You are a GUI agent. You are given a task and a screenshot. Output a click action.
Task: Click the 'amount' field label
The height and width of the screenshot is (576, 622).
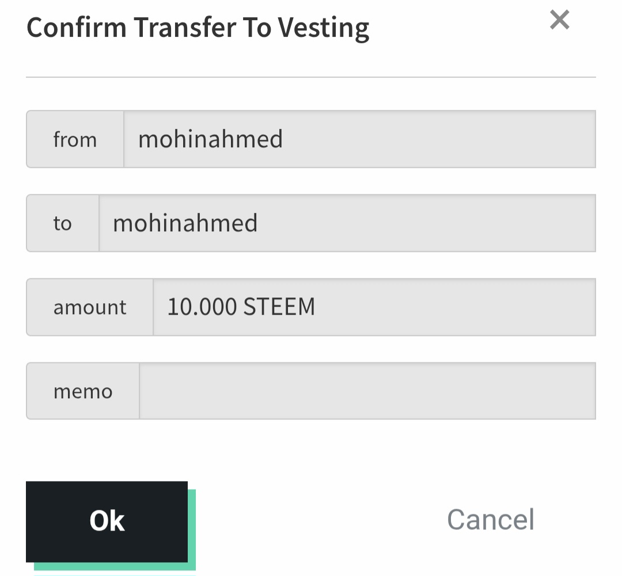pyautogui.click(x=90, y=307)
